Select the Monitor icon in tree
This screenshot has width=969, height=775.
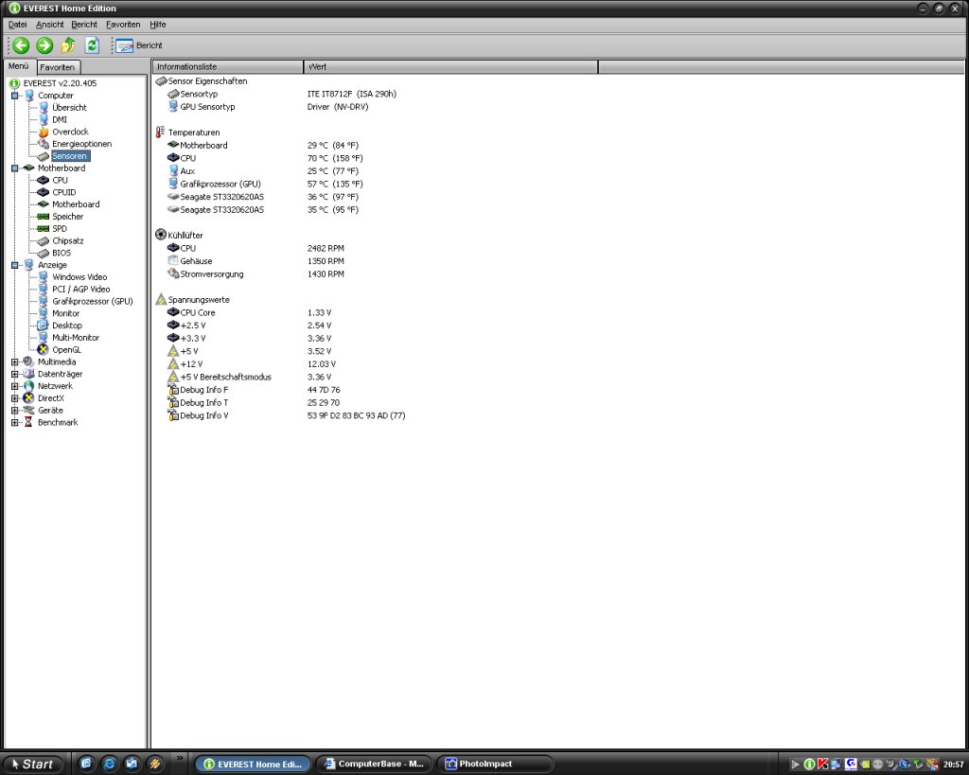click(44, 313)
